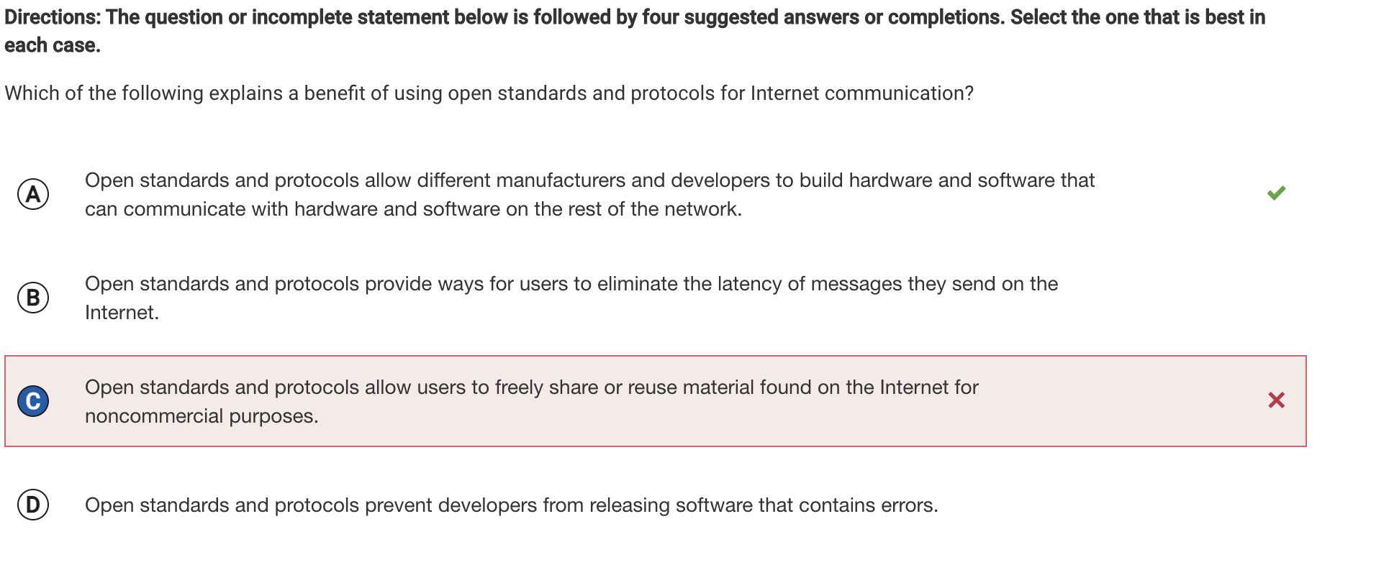Image resolution: width=1389 pixels, height=565 pixels.
Task: Select the option A radio circle
Action: pos(33,194)
